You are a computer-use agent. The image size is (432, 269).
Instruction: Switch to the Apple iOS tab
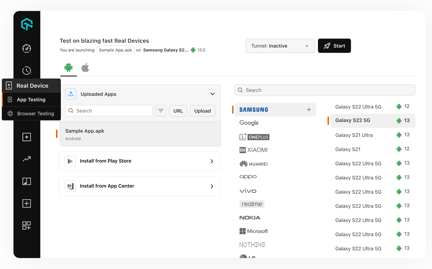85,68
